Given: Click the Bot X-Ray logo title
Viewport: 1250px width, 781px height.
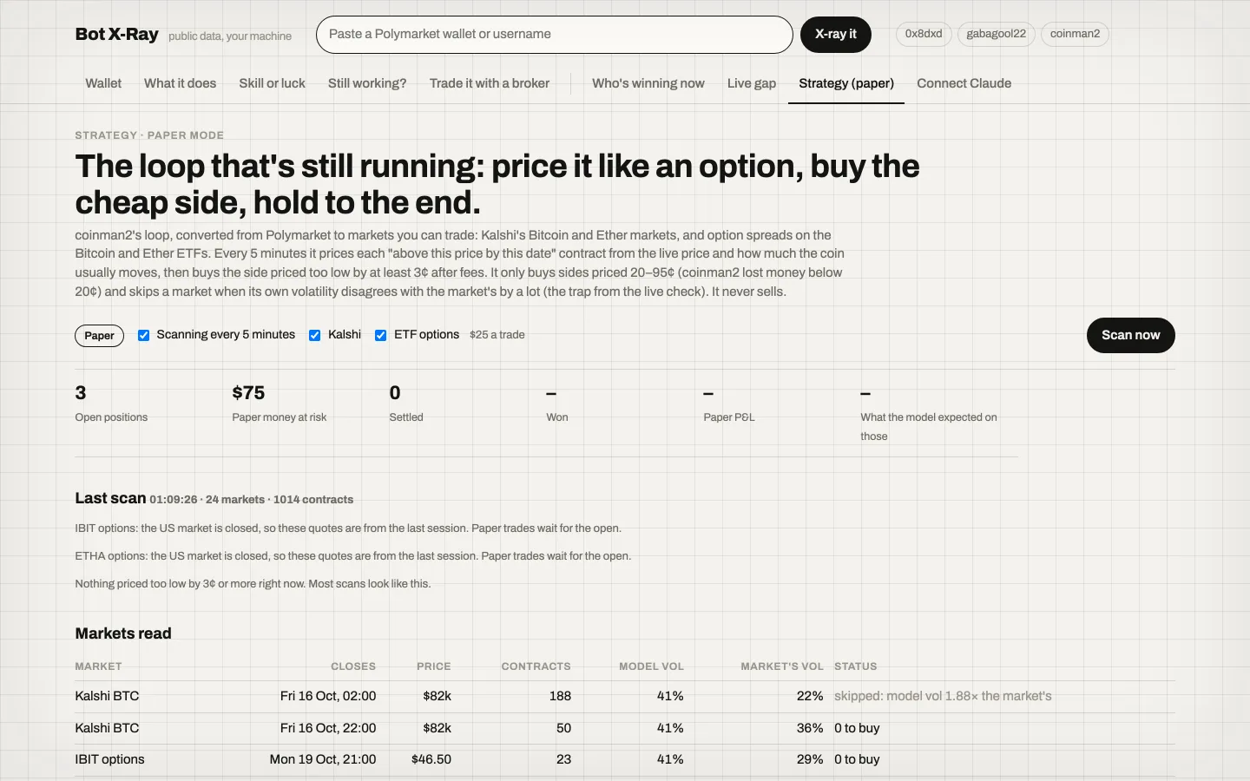Looking at the screenshot, I should click(x=117, y=35).
